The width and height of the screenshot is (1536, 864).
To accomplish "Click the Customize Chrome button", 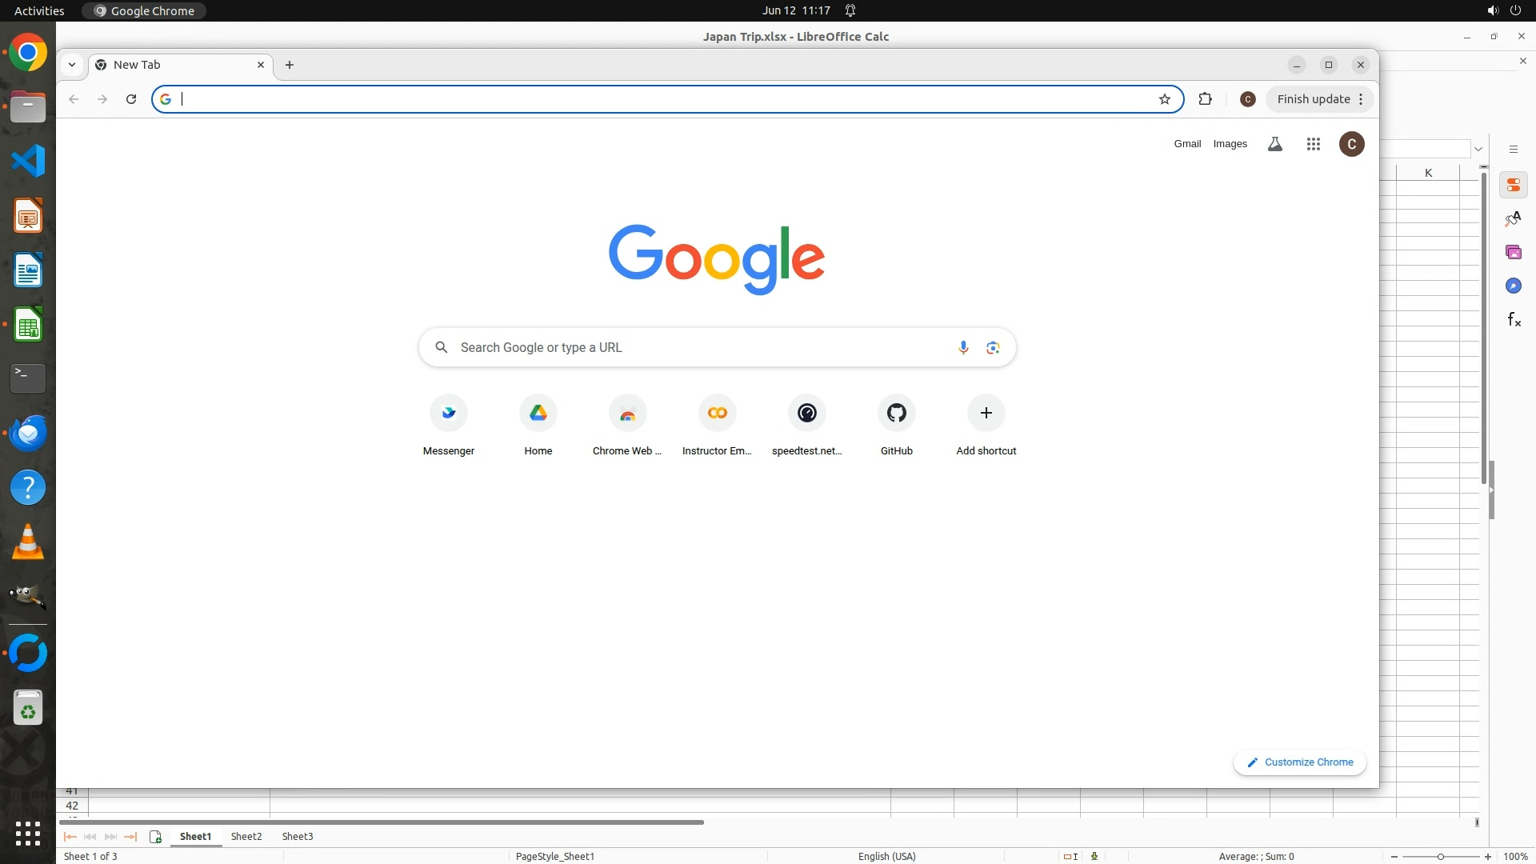I will point(1300,762).
